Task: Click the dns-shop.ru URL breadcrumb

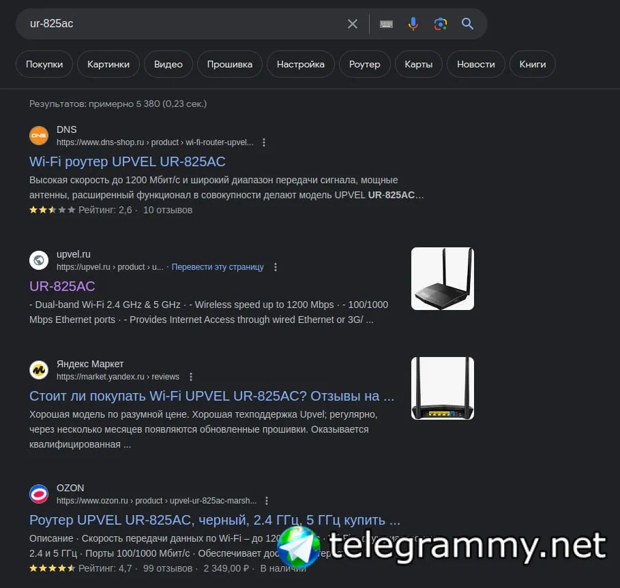Action: click(x=155, y=142)
